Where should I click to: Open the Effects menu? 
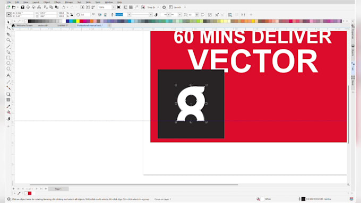click(x=57, y=2)
